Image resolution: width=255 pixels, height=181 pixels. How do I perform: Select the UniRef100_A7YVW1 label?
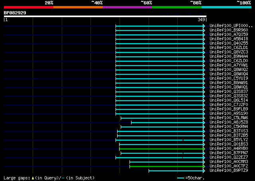pyautogui.click(x=229, y=65)
